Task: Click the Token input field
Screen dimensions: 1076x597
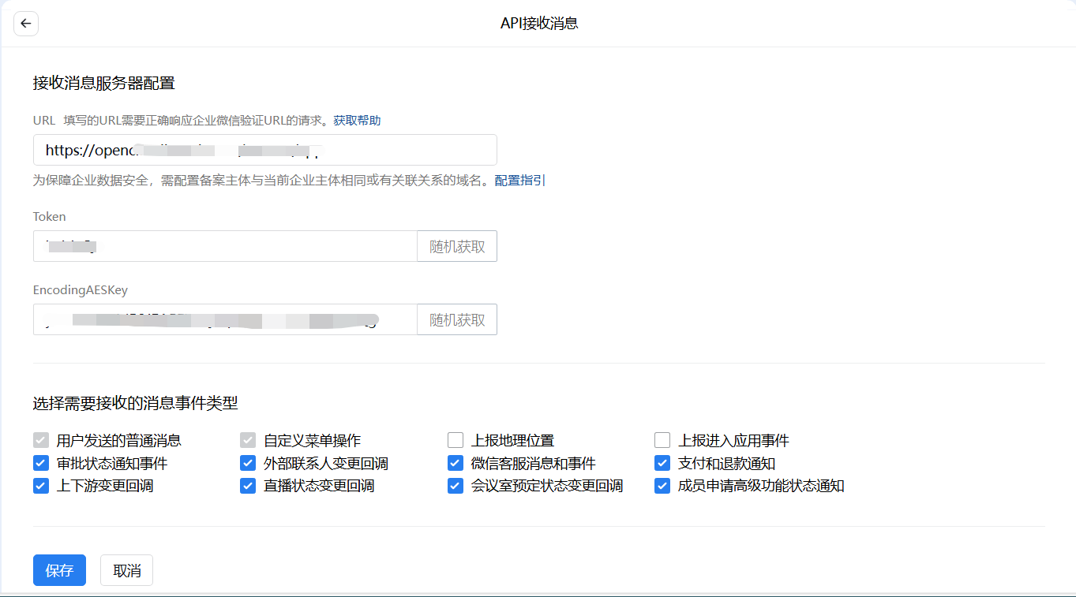Action: click(225, 246)
